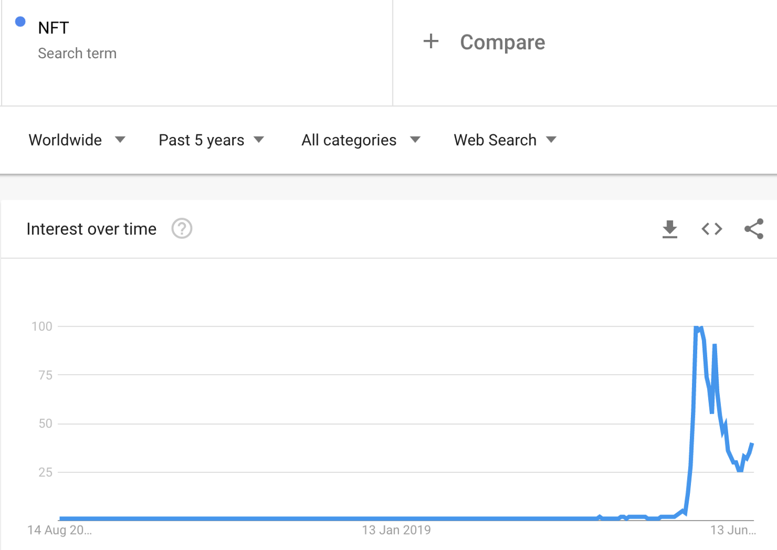Open the embed code icon
Image resolution: width=777 pixels, height=550 pixels.
tap(712, 229)
